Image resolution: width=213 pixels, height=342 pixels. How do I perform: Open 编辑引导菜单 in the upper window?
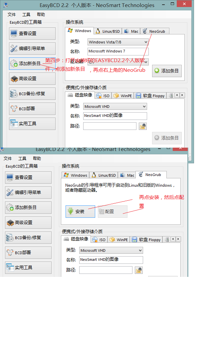[x=32, y=48]
